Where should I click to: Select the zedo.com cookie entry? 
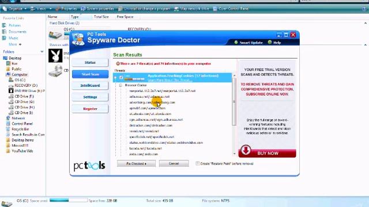pos(144,154)
